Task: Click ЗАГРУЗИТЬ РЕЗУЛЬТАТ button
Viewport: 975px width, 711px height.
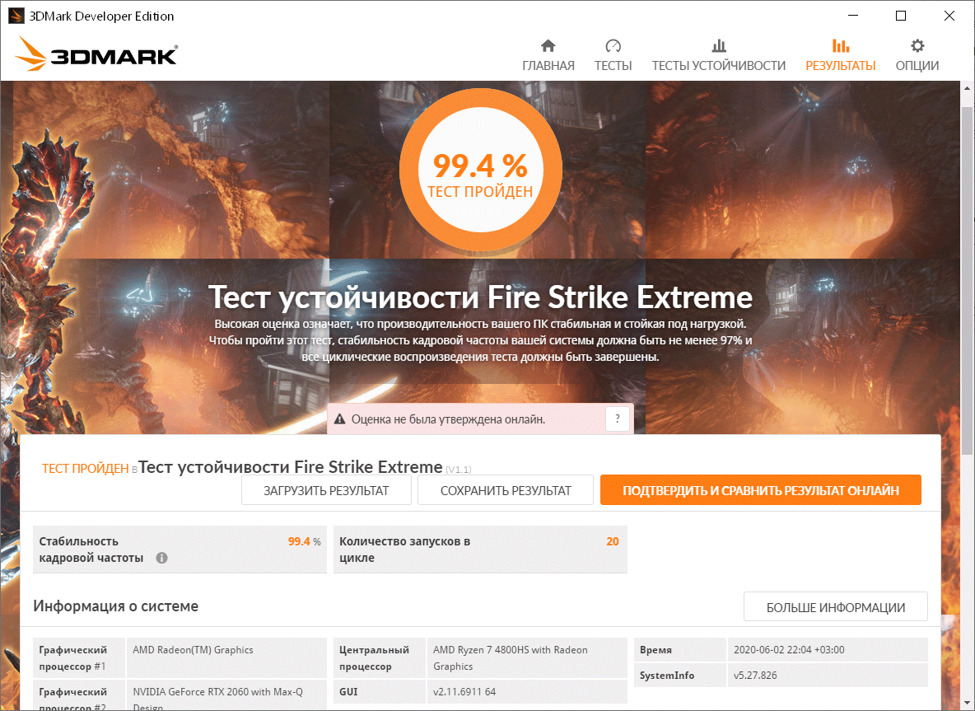Action: click(326, 491)
